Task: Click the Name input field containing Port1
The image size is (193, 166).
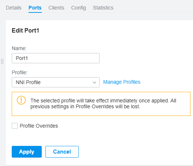Action: click(56, 58)
